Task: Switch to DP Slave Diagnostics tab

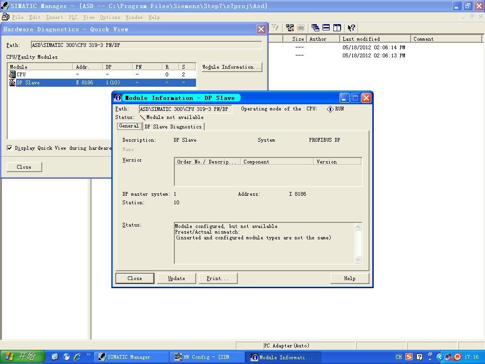Action: pyautogui.click(x=173, y=127)
